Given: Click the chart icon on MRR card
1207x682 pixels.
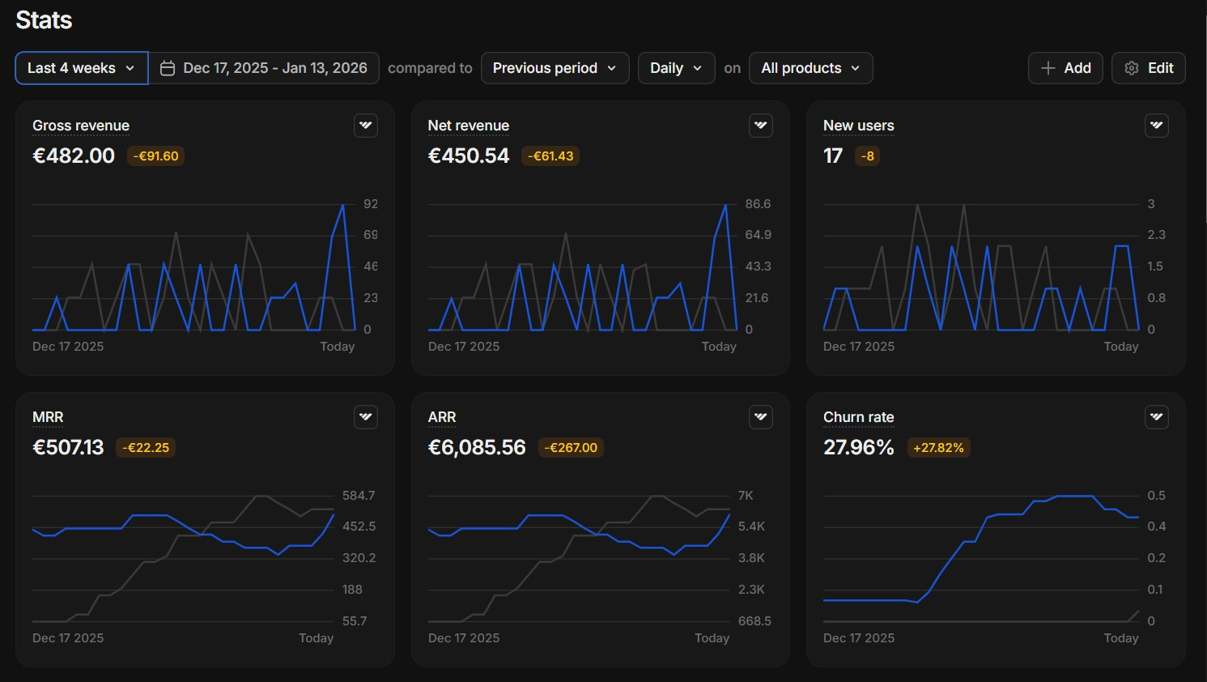Looking at the screenshot, I should pyautogui.click(x=366, y=417).
